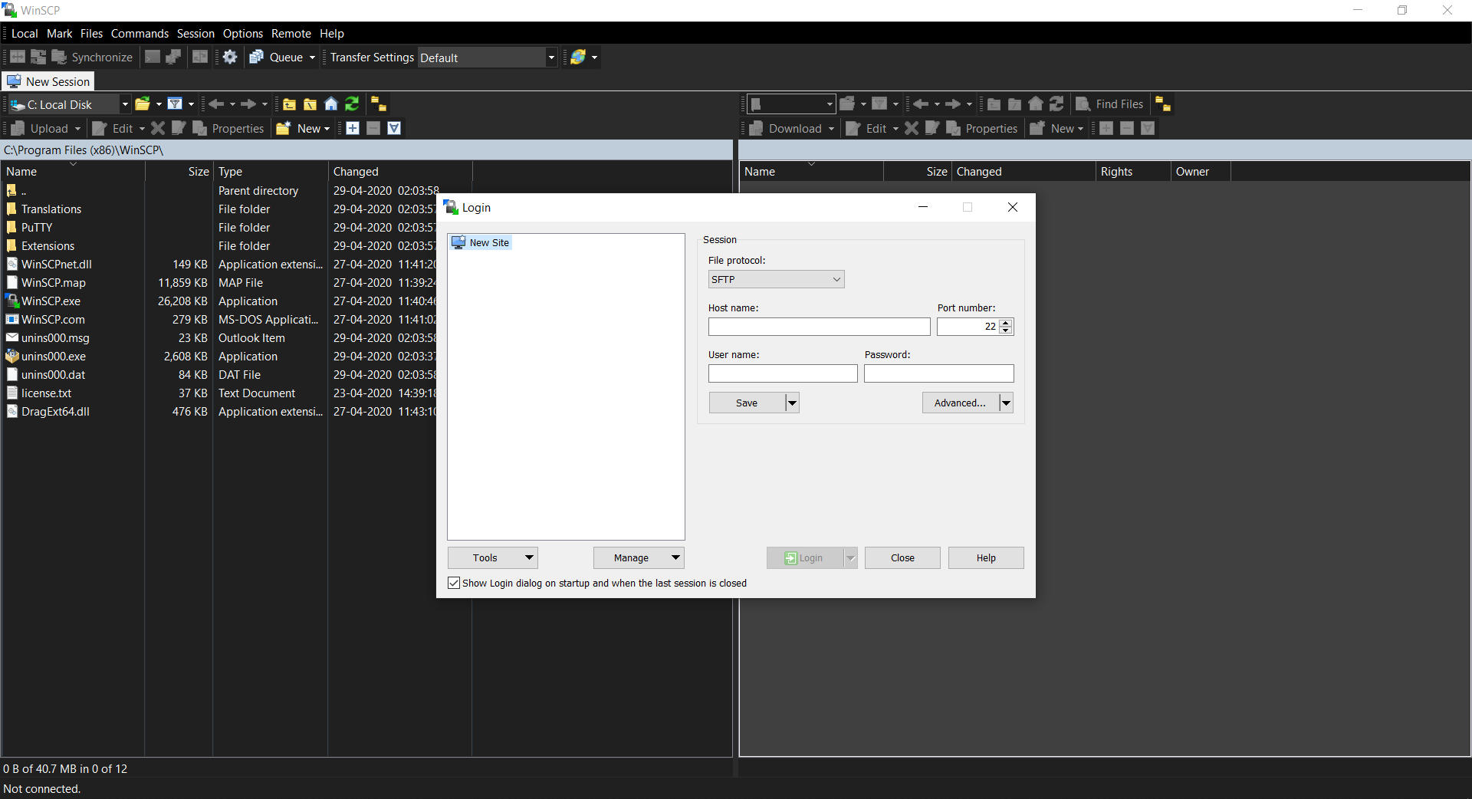Open the Manage dropdown button
Viewport: 1472px width, 799px height.
(638, 558)
